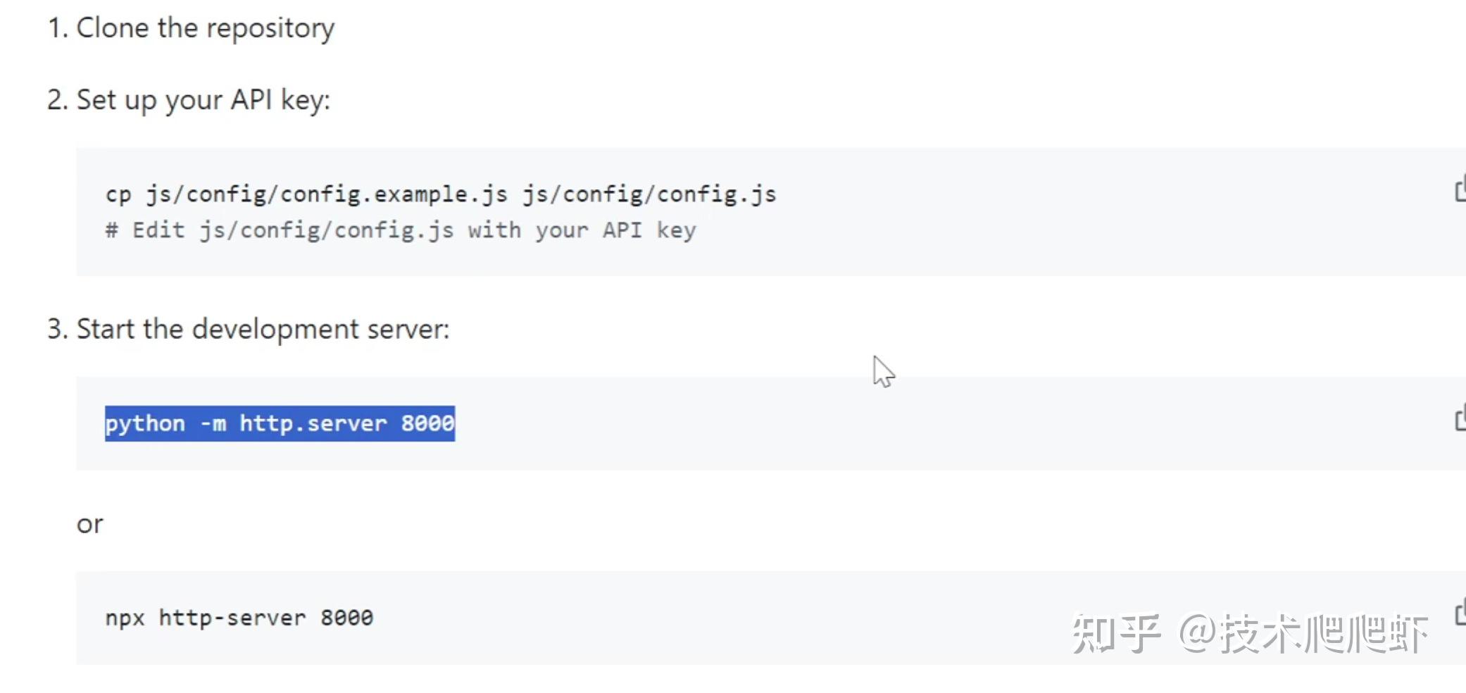Copy the npx http-server command

pos(1460,613)
